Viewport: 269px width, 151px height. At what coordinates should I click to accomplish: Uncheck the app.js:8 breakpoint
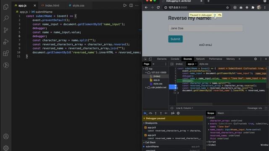coord(145,128)
